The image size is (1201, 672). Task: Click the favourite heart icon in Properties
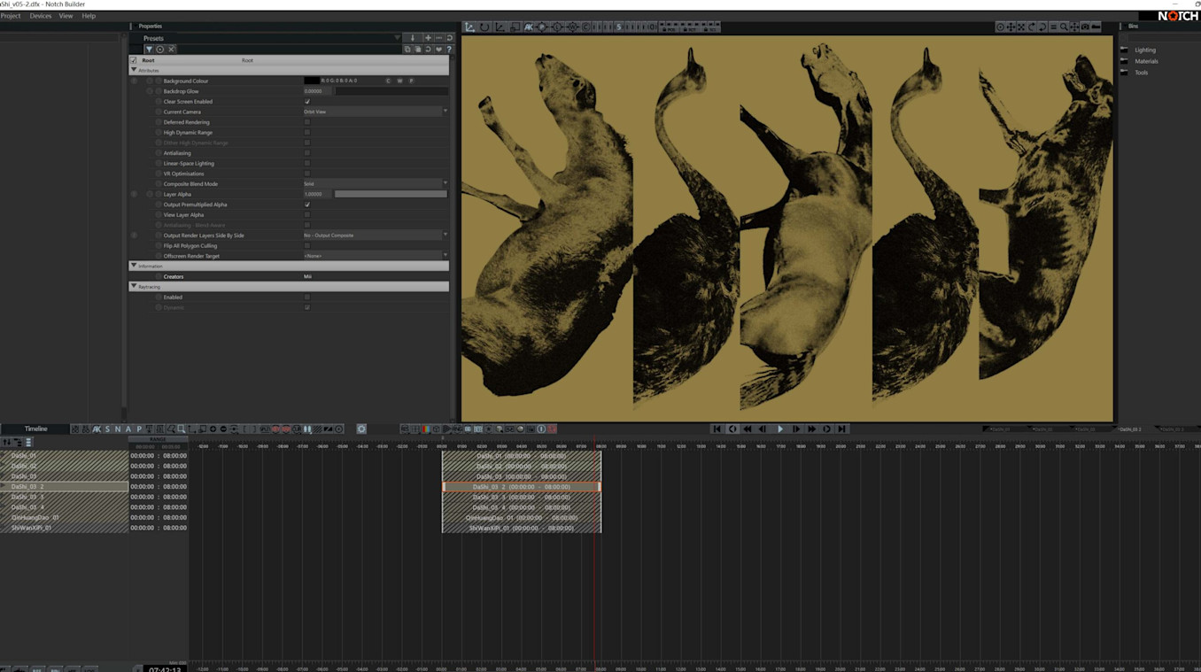tap(438, 50)
